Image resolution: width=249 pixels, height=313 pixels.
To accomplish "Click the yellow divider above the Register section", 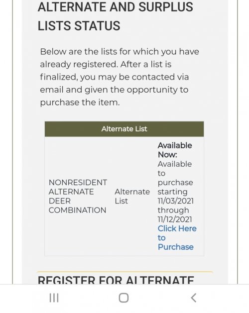I will [125, 272].
